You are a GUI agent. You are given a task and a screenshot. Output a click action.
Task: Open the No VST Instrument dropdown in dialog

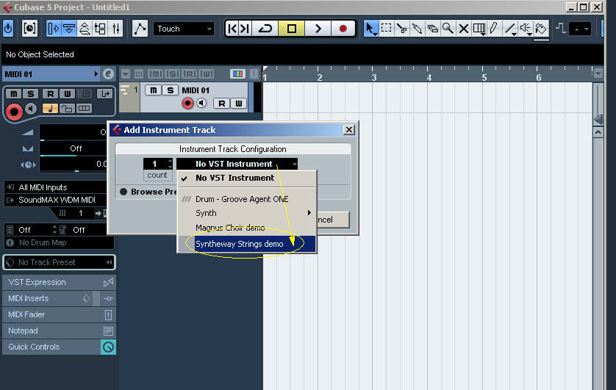[x=237, y=164]
